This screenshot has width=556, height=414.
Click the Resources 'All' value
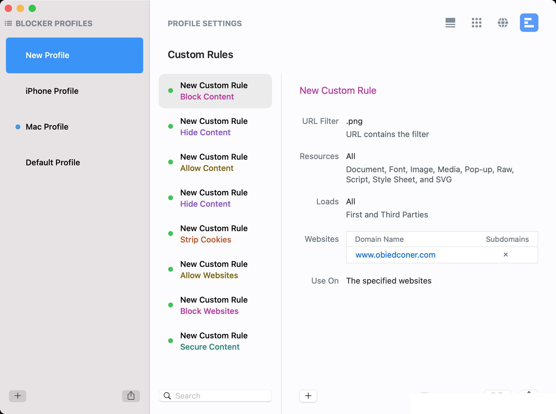(350, 156)
